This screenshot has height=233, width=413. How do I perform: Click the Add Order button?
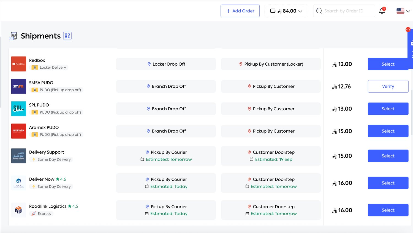[x=240, y=11]
